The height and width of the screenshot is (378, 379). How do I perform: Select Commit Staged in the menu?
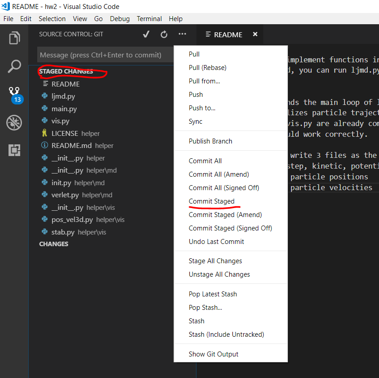coord(231,201)
